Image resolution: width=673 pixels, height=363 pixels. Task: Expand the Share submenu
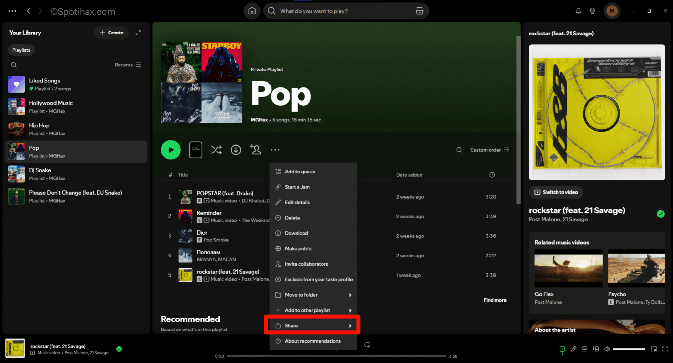tap(313, 326)
